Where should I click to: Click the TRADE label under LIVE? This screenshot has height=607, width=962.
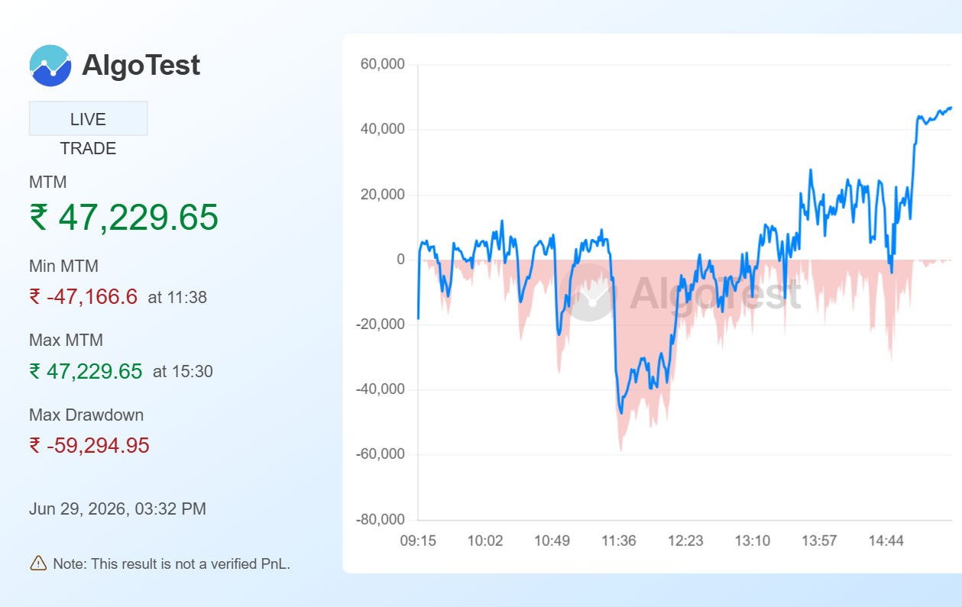point(89,149)
